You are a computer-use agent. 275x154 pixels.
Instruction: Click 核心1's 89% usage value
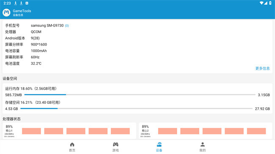point(9,127)
